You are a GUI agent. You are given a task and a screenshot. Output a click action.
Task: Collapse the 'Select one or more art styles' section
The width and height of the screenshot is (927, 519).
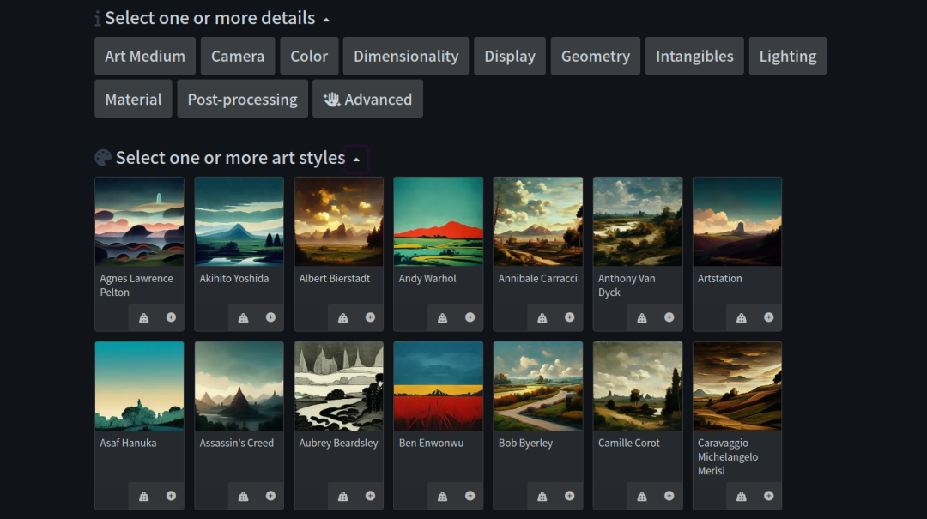356,160
